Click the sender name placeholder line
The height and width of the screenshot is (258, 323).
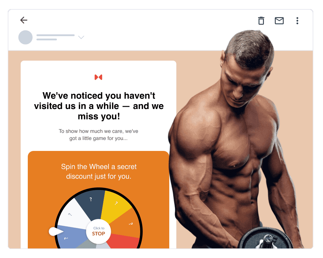click(56, 35)
